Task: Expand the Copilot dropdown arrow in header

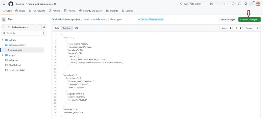Action: (216, 4)
